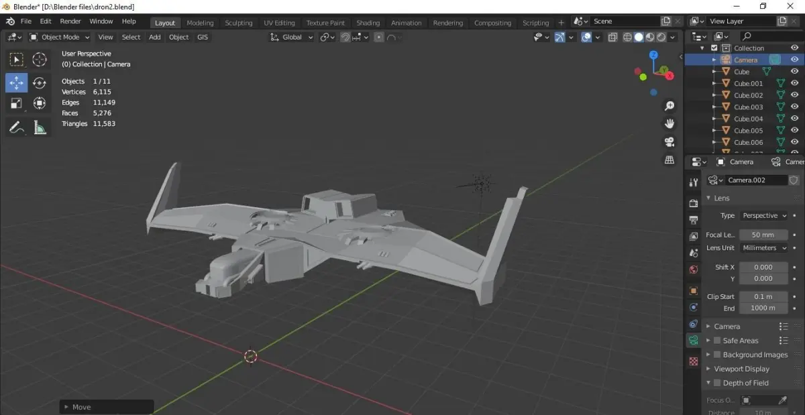Enable the Depth of Field checkbox
This screenshot has width=805, height=415.
[717, 383]
